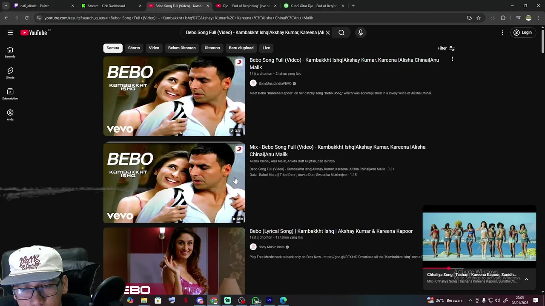Open Shorts in the left sidebar
The width and height of the screenshot is (545, 306).
tap(10, 73)
